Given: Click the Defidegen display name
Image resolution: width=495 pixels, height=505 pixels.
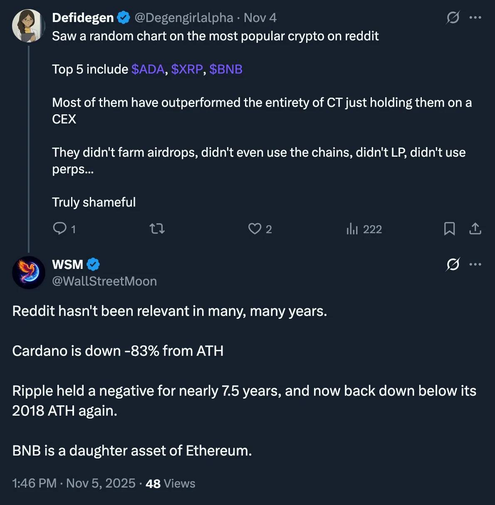Looking at the screenshot, I should tap(83, 17).
